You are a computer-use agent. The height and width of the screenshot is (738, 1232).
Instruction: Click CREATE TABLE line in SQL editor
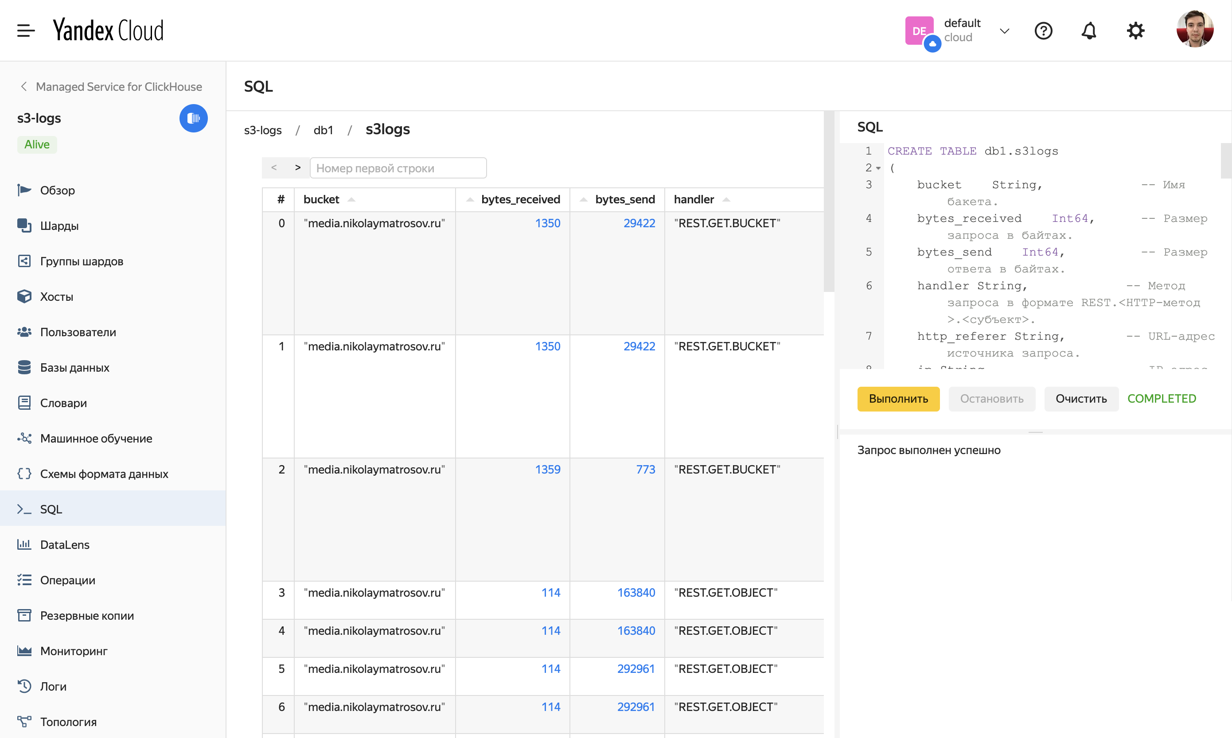pos(972,151)
